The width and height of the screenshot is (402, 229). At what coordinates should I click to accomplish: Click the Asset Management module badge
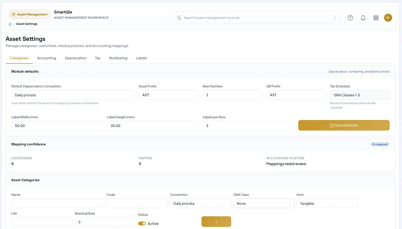(x=30, y=14)
